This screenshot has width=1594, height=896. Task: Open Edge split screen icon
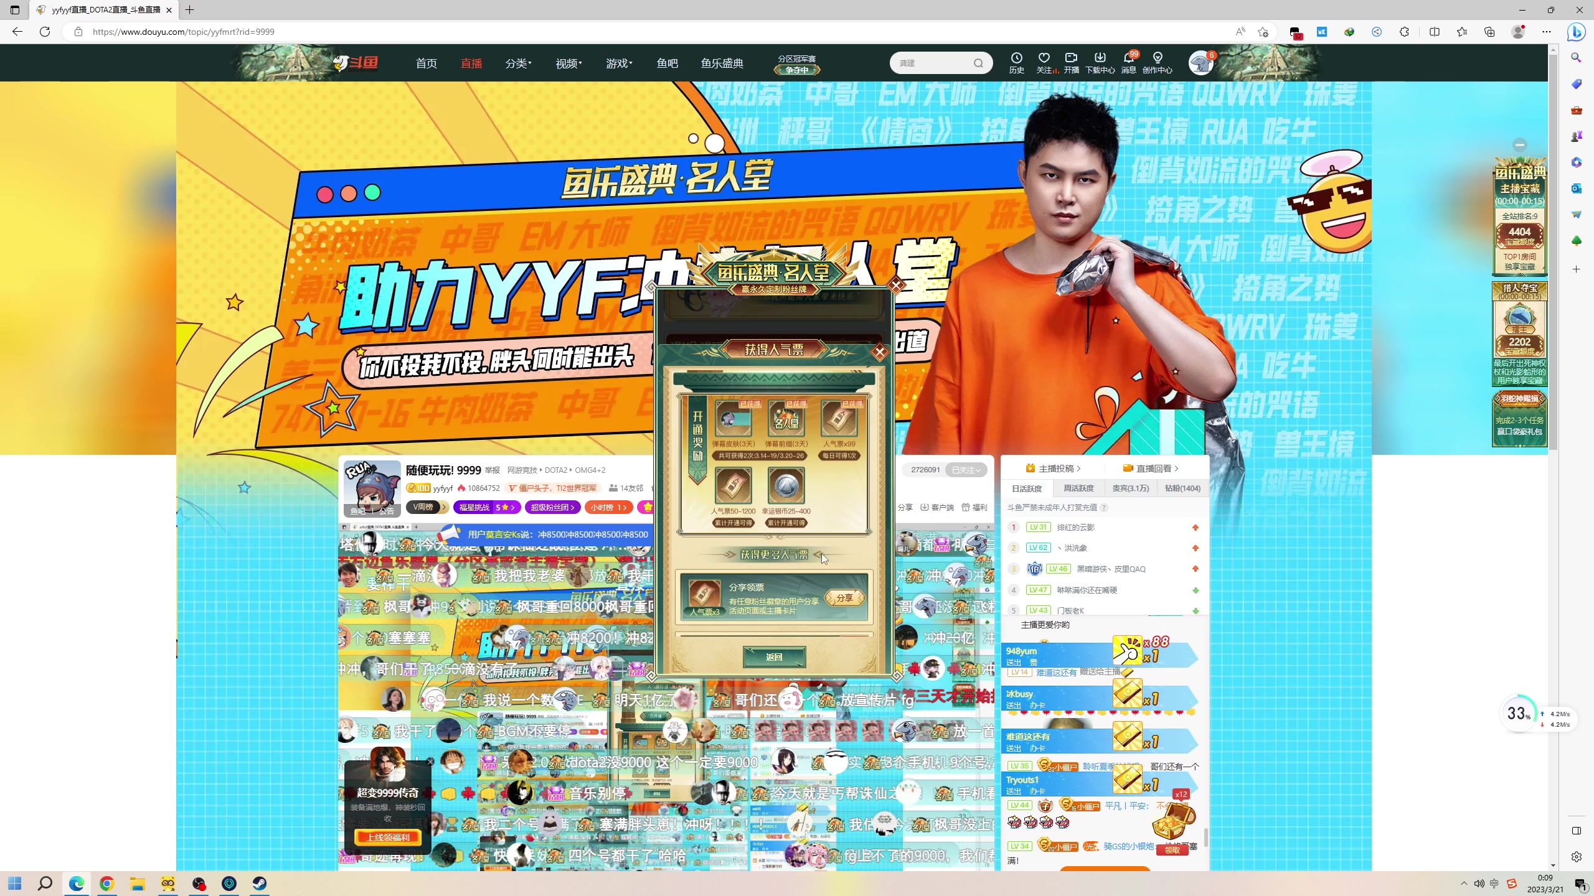pos(1434,32)
